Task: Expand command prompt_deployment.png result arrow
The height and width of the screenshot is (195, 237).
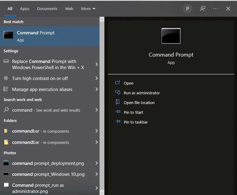Action: coord(96,163)
